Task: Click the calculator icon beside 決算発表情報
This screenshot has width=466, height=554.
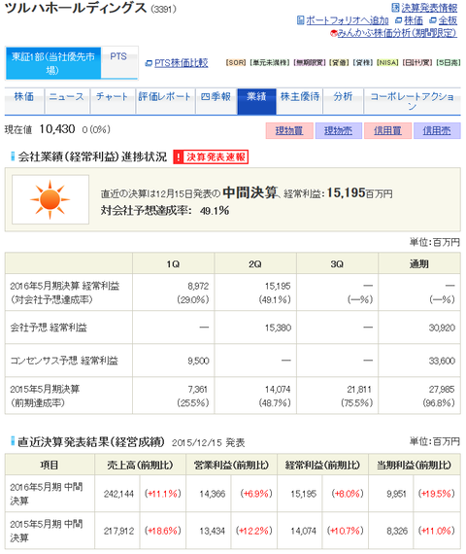Action: click(x=396, y=8)
